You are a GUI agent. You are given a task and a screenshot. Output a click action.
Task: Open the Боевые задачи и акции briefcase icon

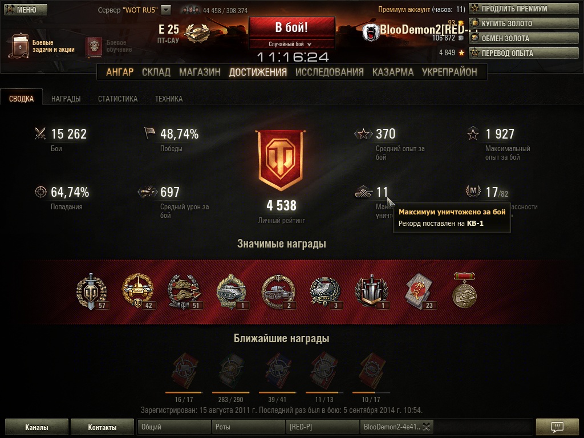click(19, 46)
